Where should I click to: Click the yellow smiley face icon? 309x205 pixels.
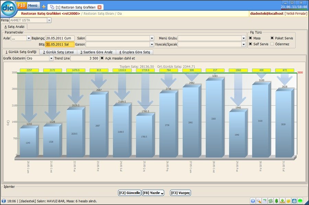click(x=288, y=201)
